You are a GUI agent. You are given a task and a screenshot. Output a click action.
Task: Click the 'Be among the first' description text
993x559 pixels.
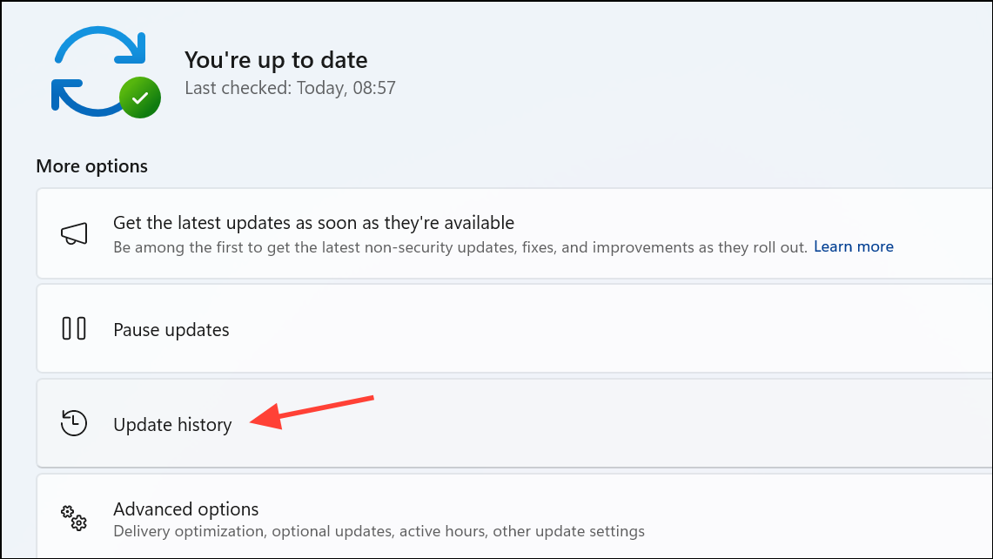[460, 247]
